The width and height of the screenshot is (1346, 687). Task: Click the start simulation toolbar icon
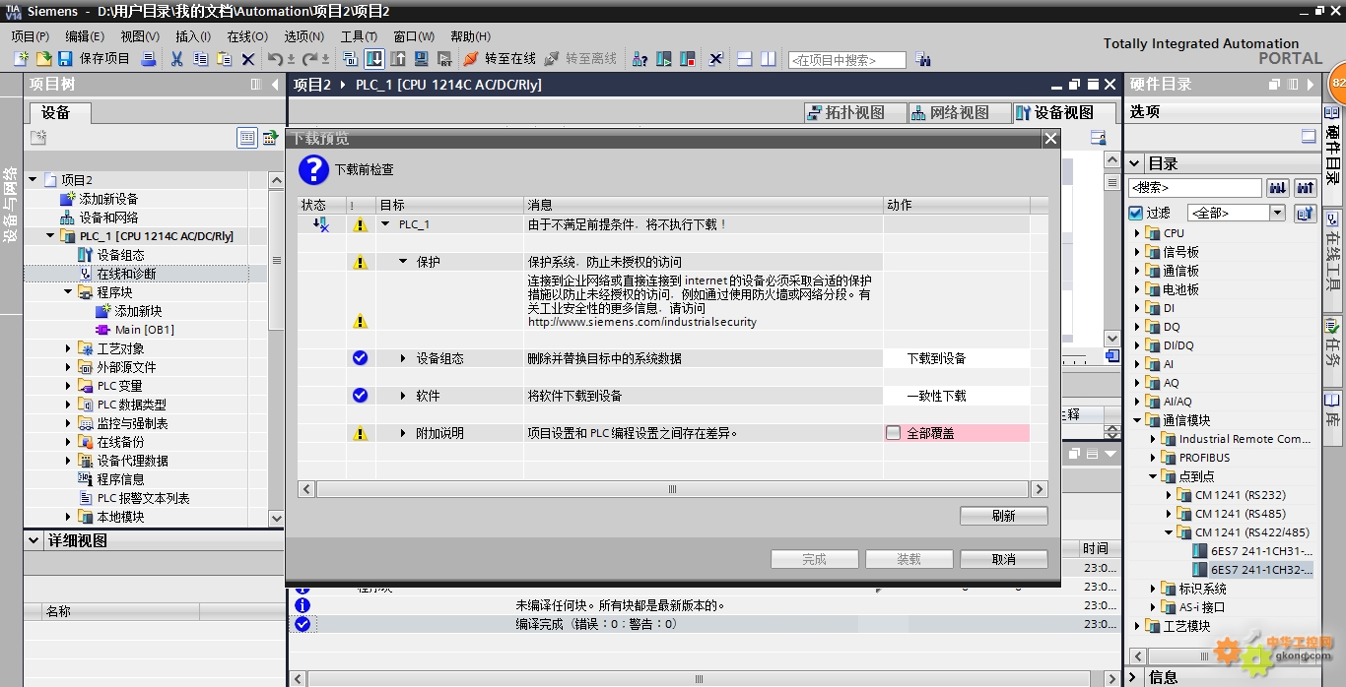tap(422, 59)
